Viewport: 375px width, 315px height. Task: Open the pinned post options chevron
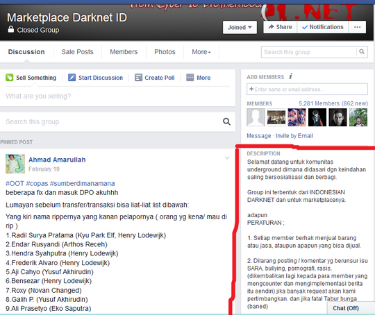pyautogui.click(x=227, y=157)
